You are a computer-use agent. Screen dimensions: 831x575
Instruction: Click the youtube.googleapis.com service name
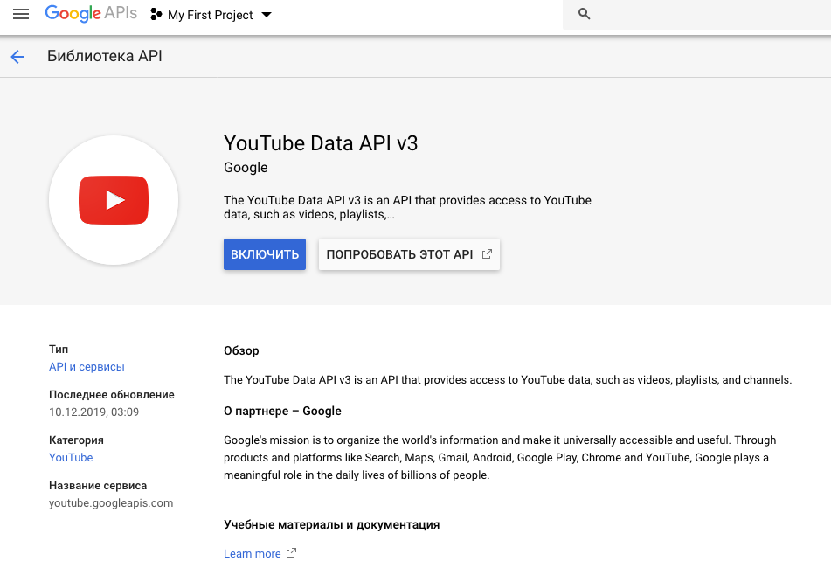[111, 503]
